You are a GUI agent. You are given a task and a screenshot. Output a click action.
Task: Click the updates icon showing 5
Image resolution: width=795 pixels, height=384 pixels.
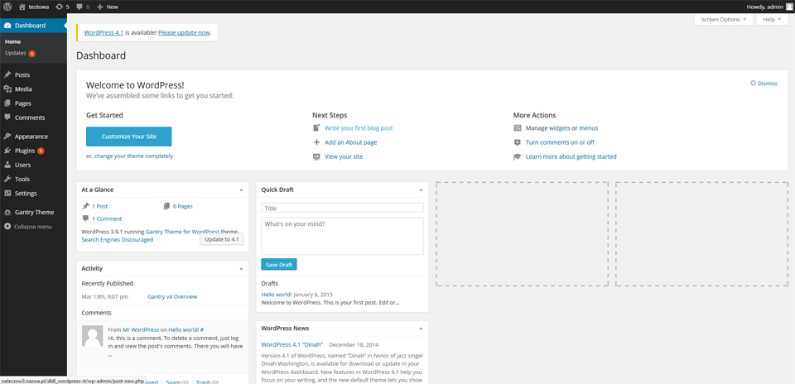(60, 7)
